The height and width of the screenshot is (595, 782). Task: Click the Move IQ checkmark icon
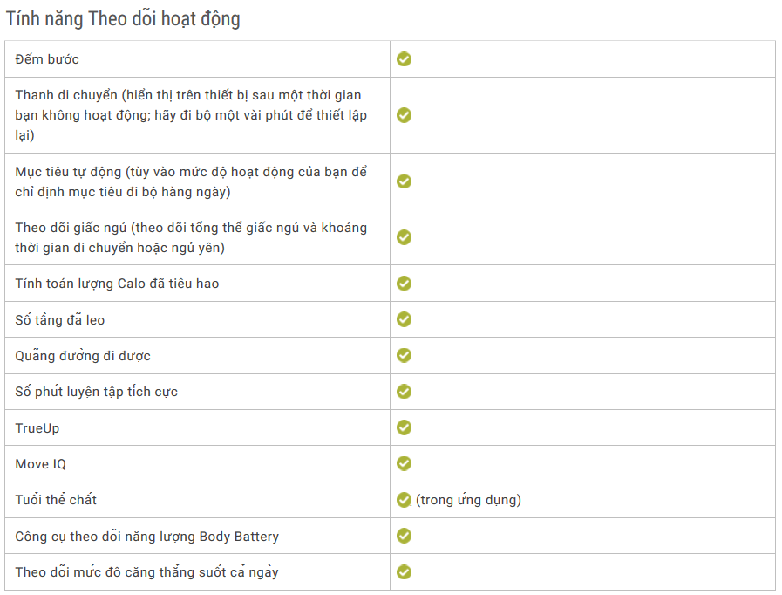(x=404, y=463)
